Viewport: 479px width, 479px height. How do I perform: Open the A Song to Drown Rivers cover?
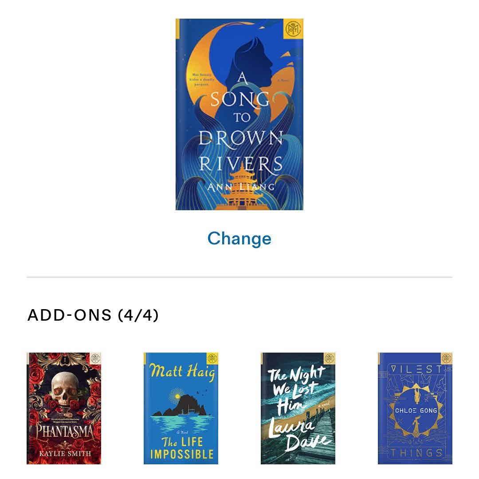pos(239,114)
